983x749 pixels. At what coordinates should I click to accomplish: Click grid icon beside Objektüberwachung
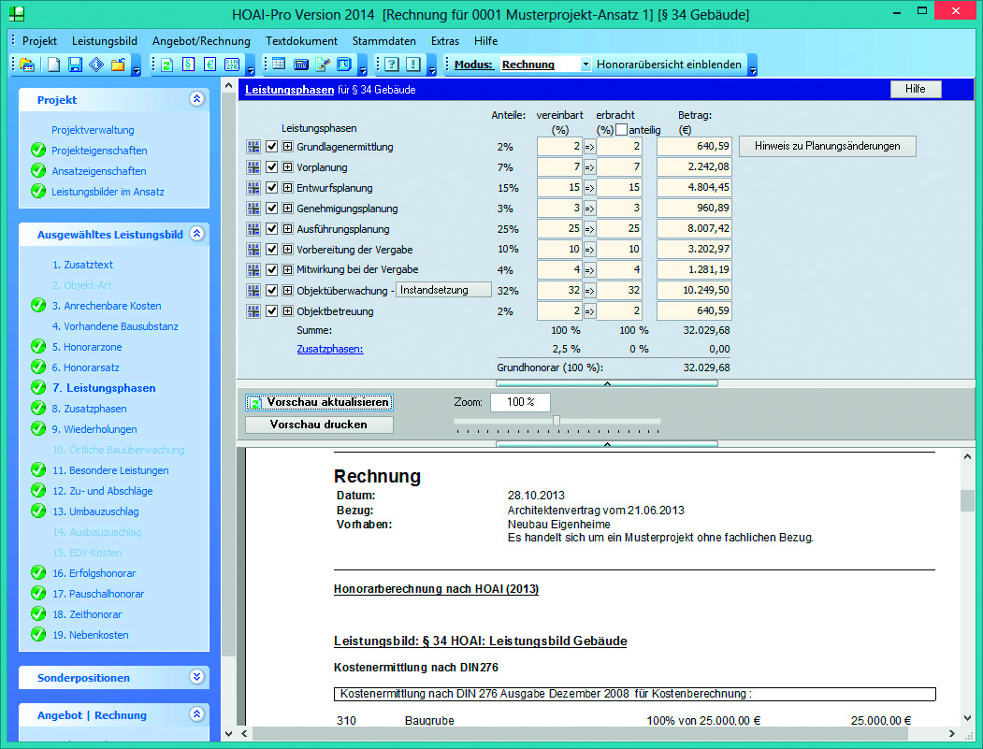(x=253, y=290)
